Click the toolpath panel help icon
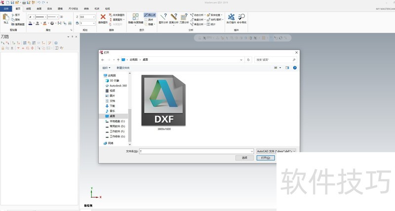The image size is (395, 211). click(x=56, y=43)
